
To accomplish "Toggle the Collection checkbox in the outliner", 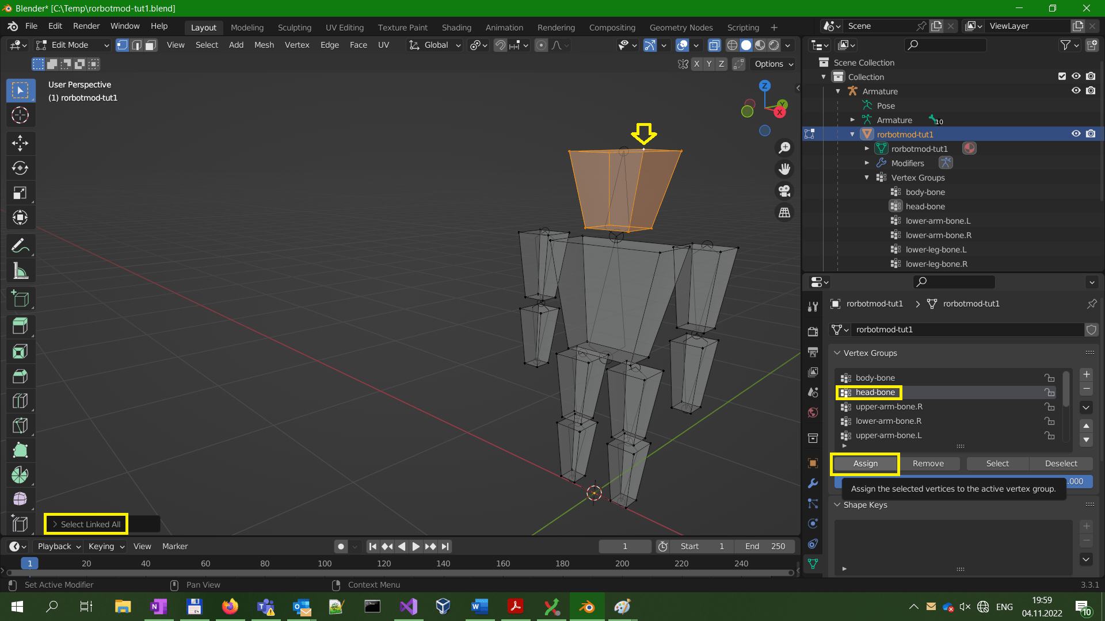I will (x=1062, y=76).
